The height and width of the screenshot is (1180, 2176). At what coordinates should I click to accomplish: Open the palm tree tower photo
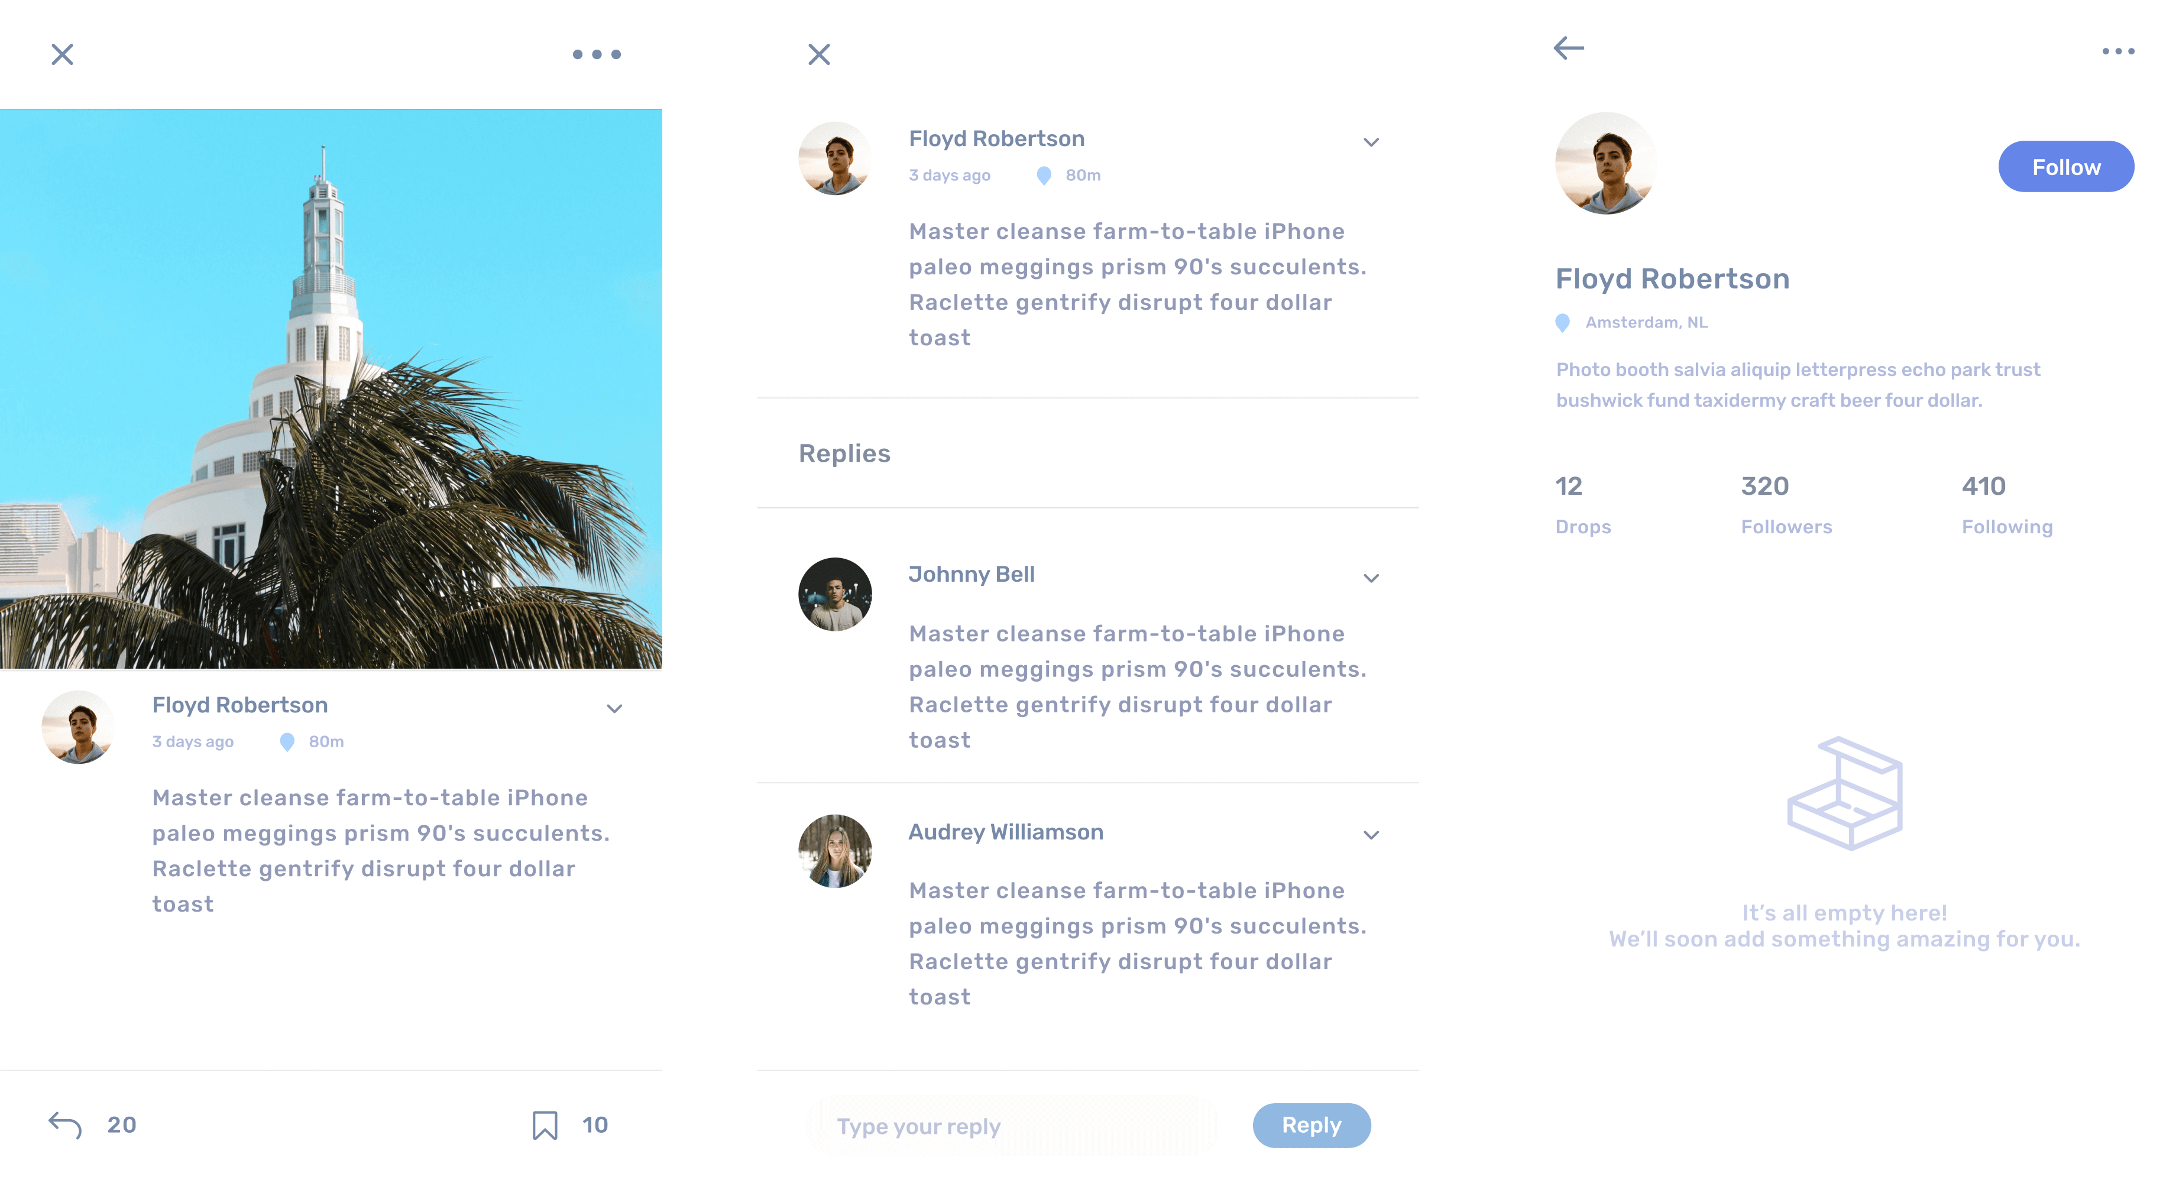coord(331,388)
